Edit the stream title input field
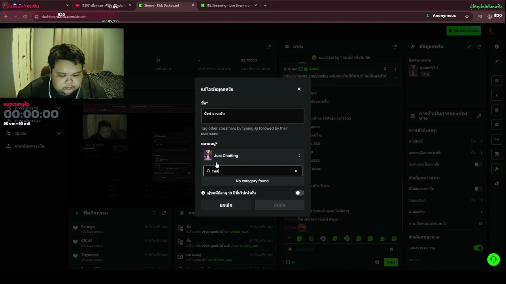This screenshot has width=506, height=284. [253, 116]
